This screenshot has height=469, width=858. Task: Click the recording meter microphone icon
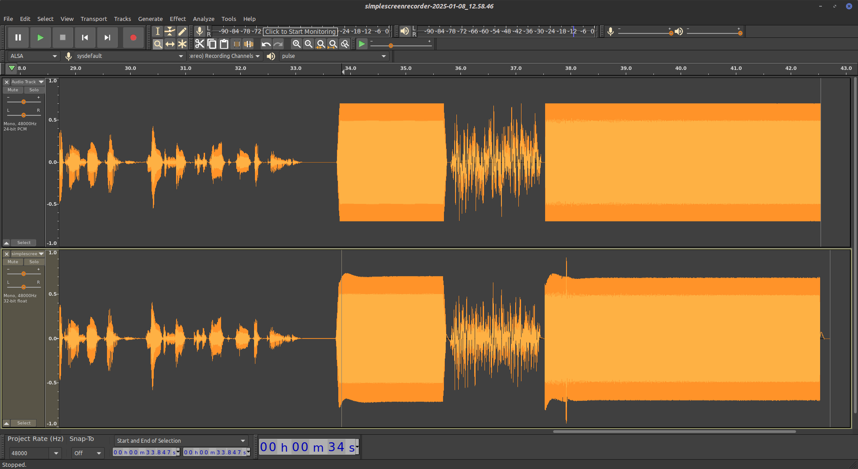[200, 31]
